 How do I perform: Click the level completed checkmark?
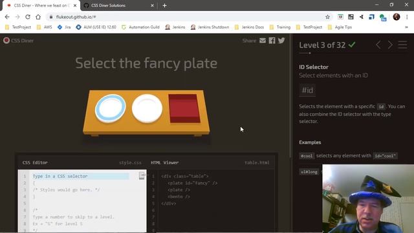(352, 45)
